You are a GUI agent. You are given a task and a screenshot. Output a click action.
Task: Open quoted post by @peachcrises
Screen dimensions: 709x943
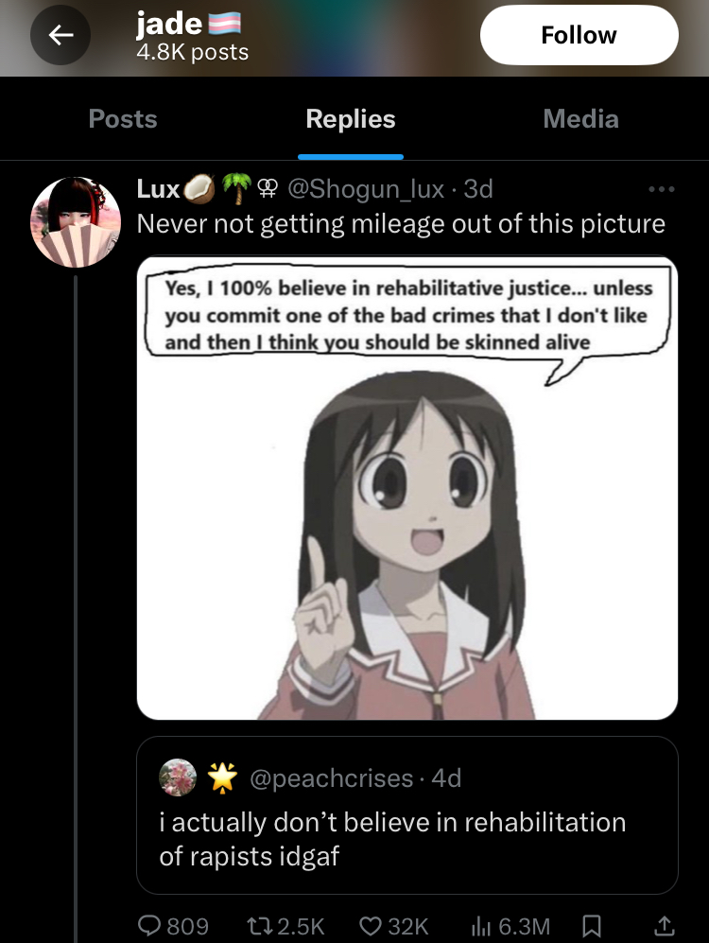(407, 815)
